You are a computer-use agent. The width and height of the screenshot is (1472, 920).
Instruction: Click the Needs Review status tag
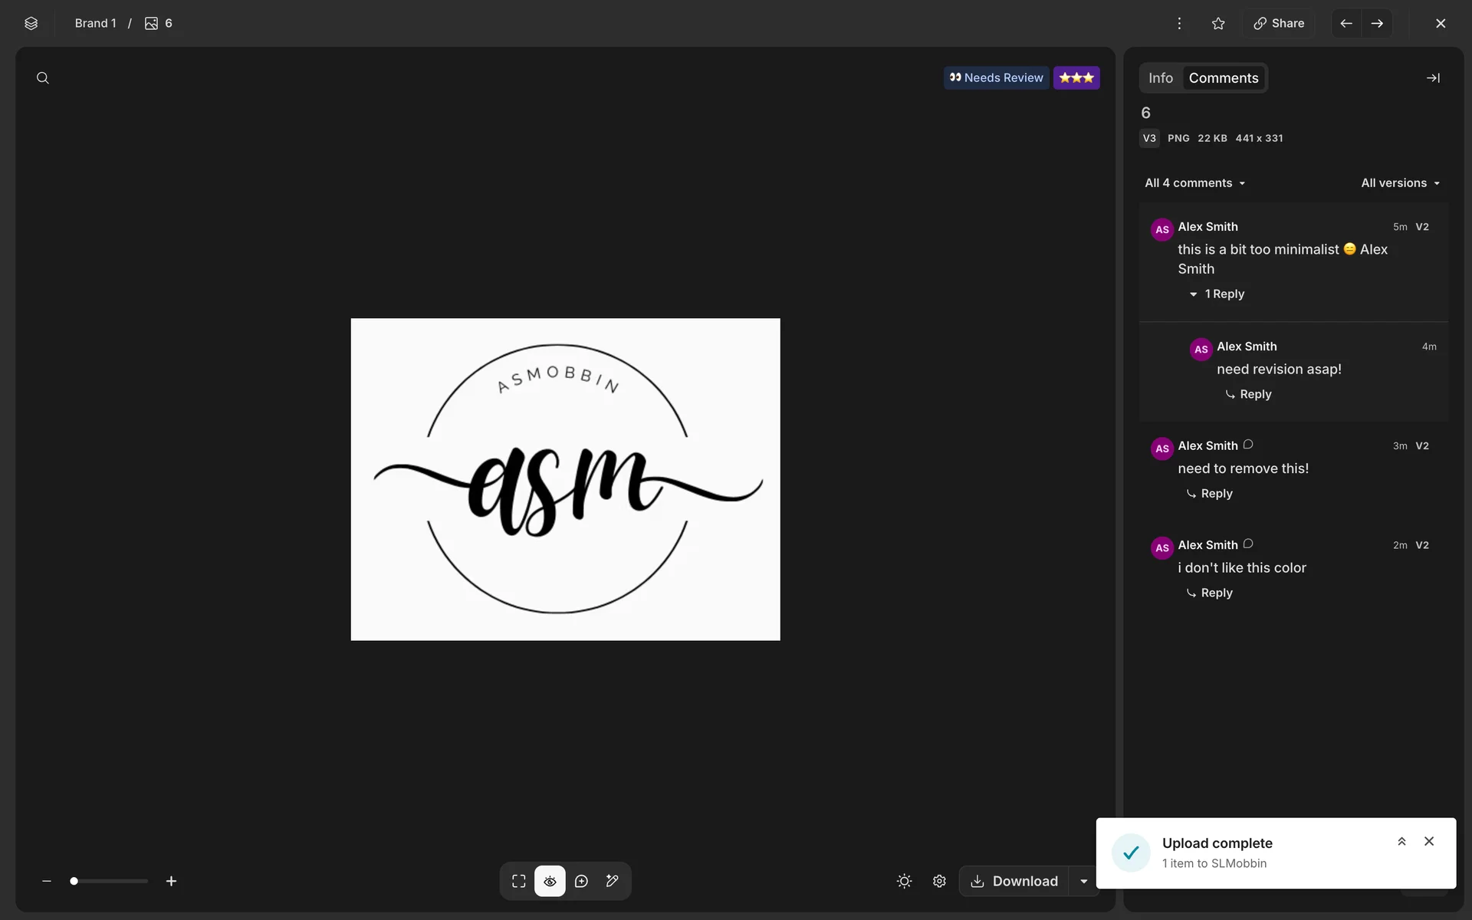[996, 78]
